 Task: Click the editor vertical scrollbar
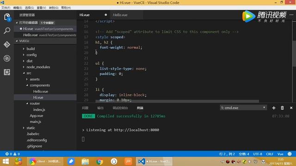pyautogui.click(x=294, y=53)
